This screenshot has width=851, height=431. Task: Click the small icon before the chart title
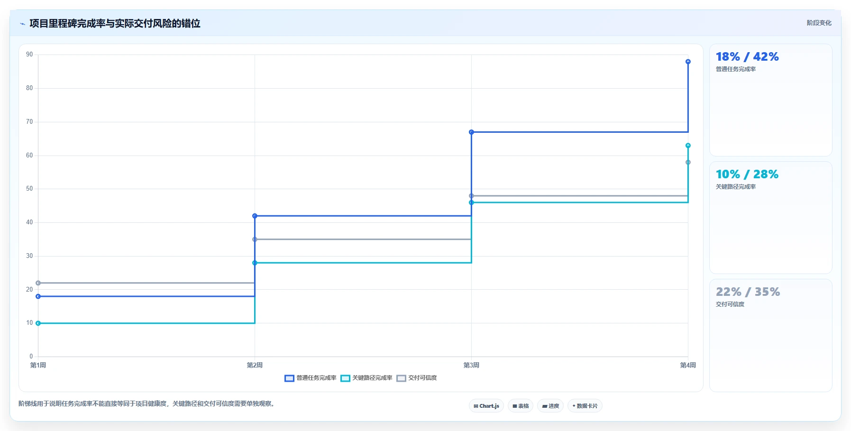coord(22,24)
